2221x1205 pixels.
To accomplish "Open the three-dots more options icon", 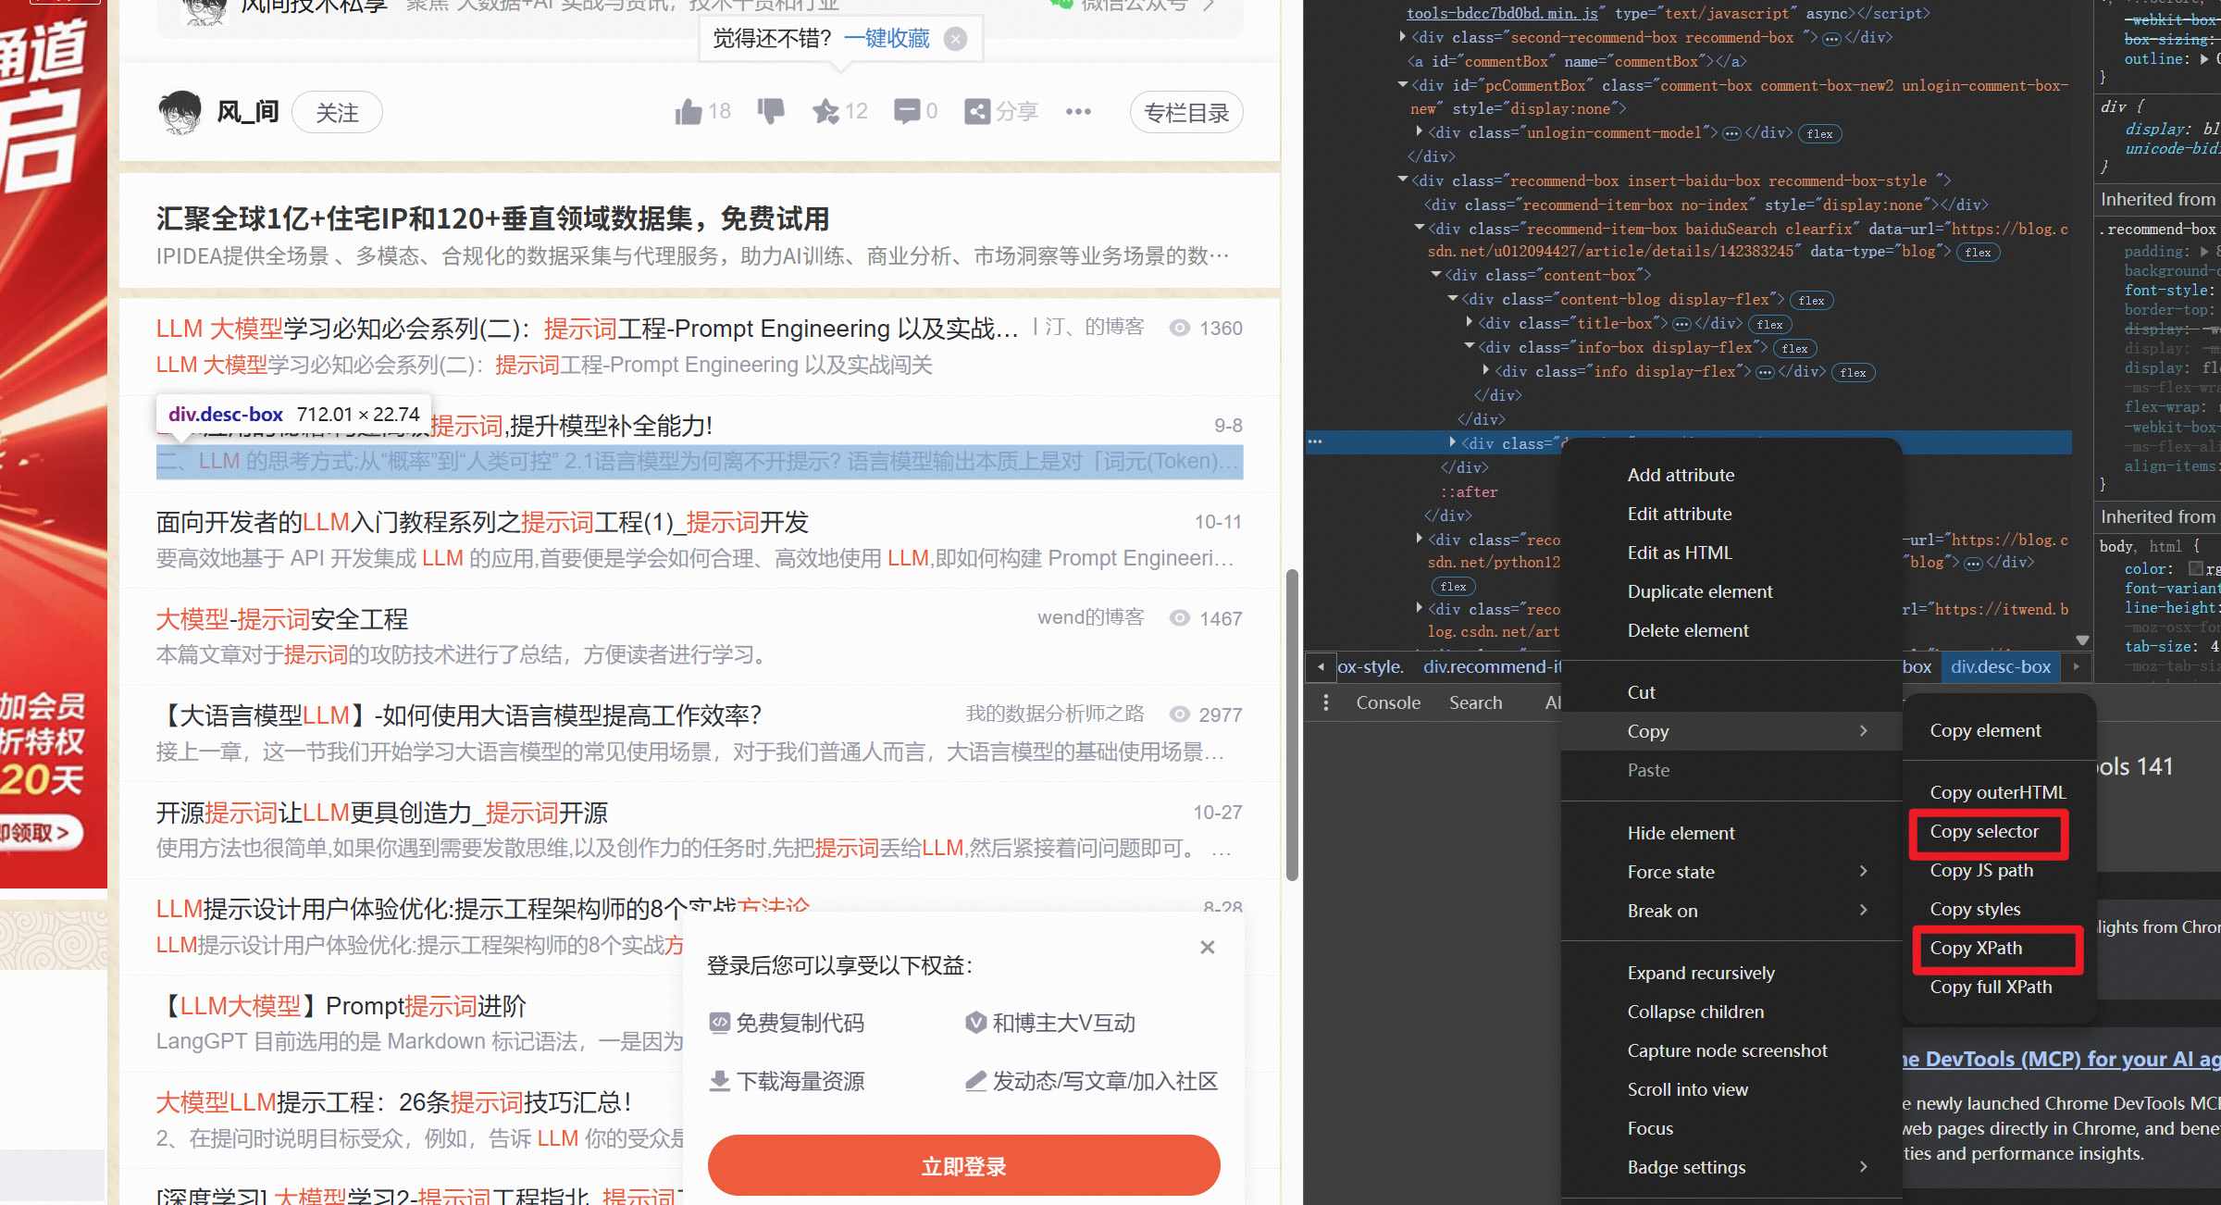I will (1078, 112).
